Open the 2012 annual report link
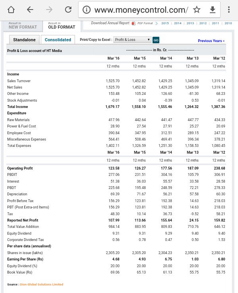Viewport: 238px width, 293px height. pos(203,23)
